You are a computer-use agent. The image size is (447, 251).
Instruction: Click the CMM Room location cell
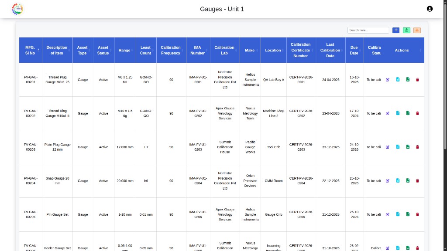(273, 181)
